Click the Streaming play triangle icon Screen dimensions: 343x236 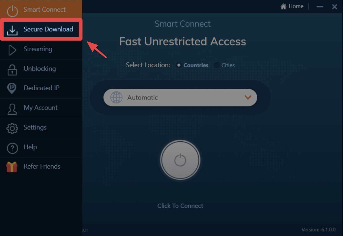point(12,50)
